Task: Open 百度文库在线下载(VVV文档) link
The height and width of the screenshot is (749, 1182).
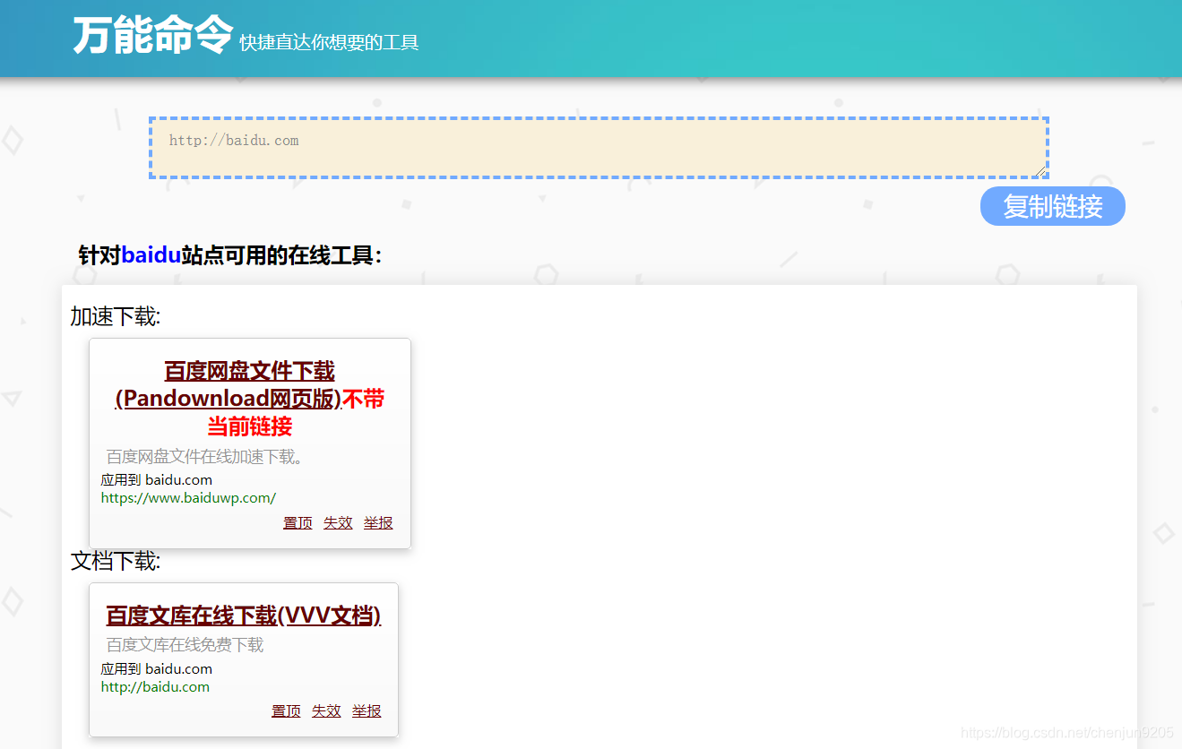Action: pyautogui.click(x=244, y=616)
